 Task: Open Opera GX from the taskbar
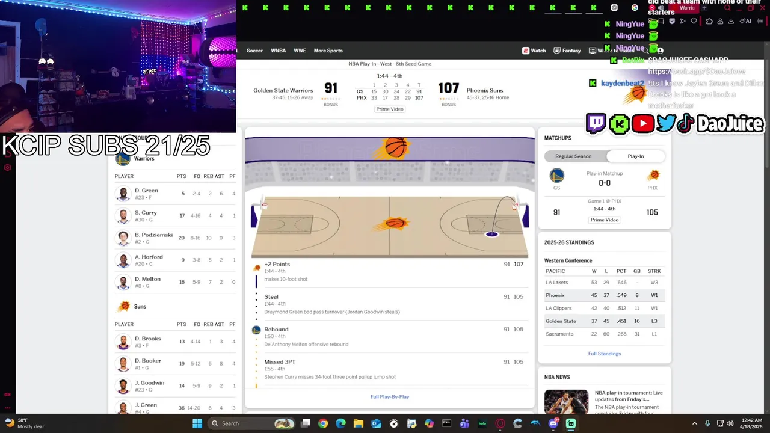pos(500,423)
